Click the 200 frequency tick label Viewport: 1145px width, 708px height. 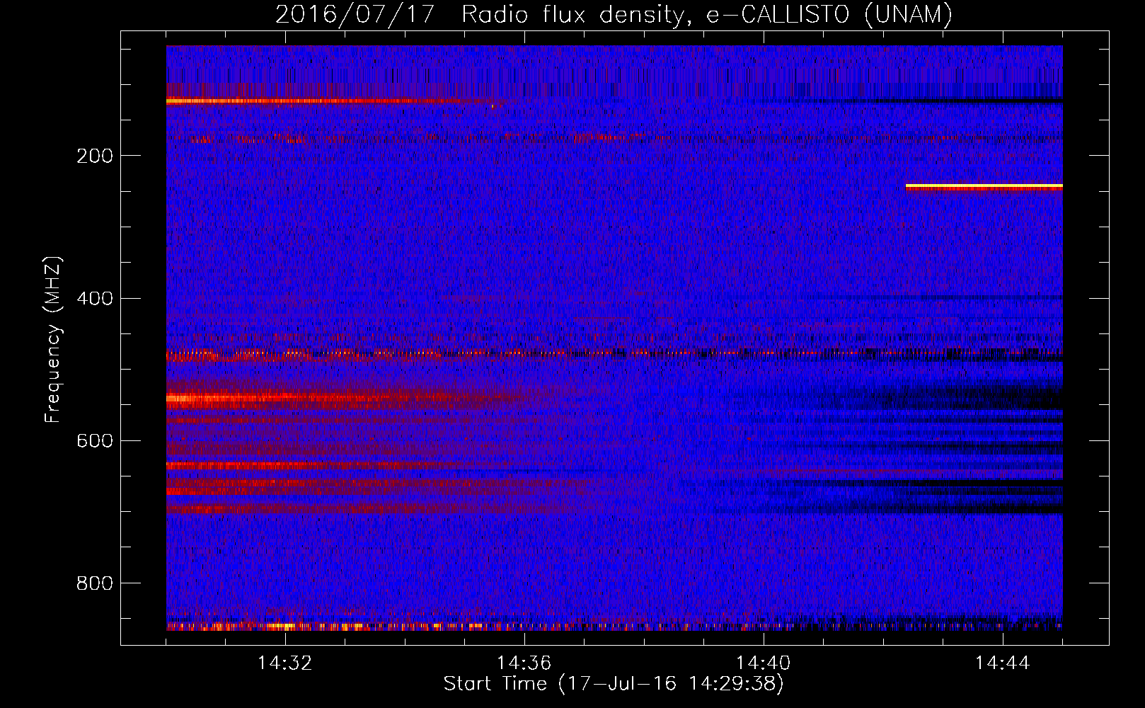coord(95,156)
